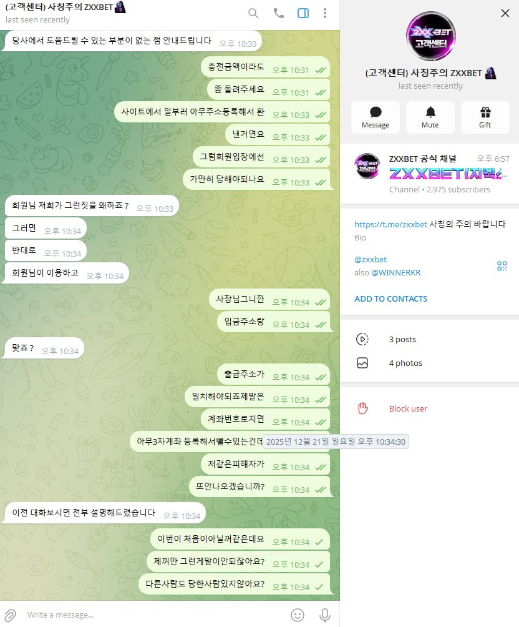The image size is (519, 627).
Task: Start a voice call with the phone icon
Action: [278, 13]
